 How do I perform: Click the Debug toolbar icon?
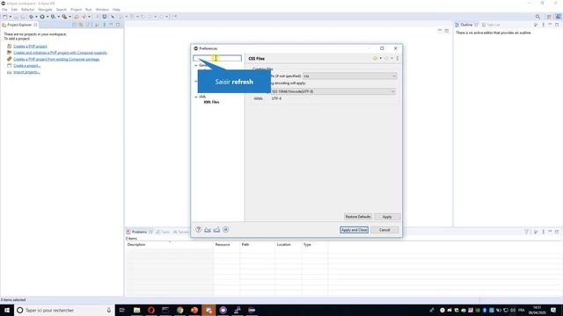pyautogui.click(x=32, y=17)
